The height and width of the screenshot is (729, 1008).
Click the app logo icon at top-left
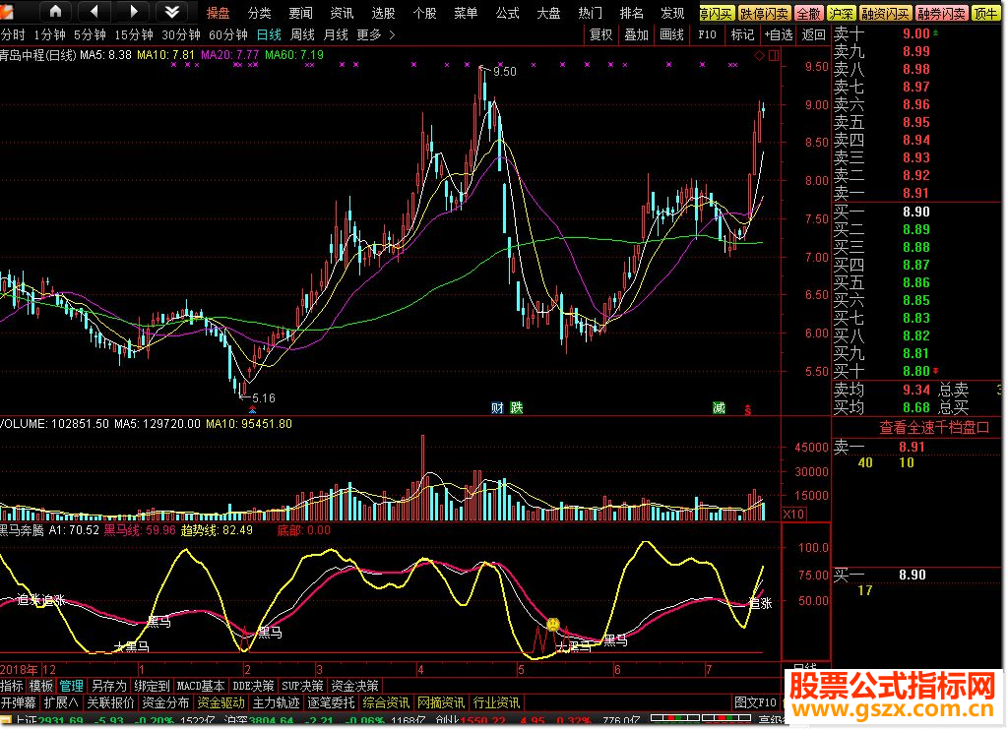[7, 11]
